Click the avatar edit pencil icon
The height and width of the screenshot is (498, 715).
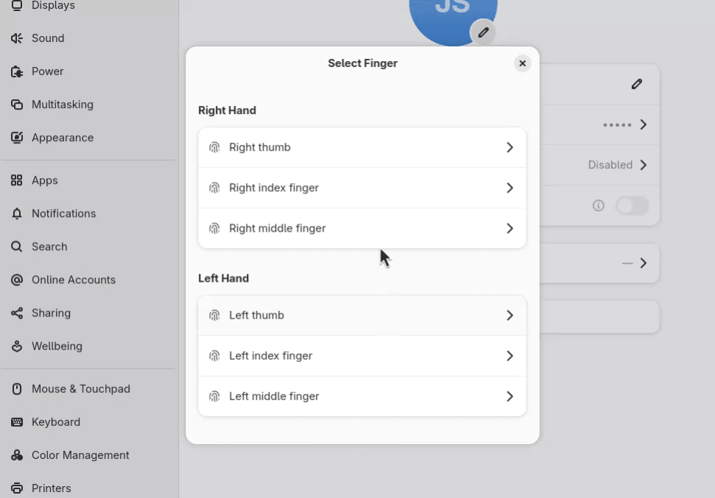[x=483, y=32]
